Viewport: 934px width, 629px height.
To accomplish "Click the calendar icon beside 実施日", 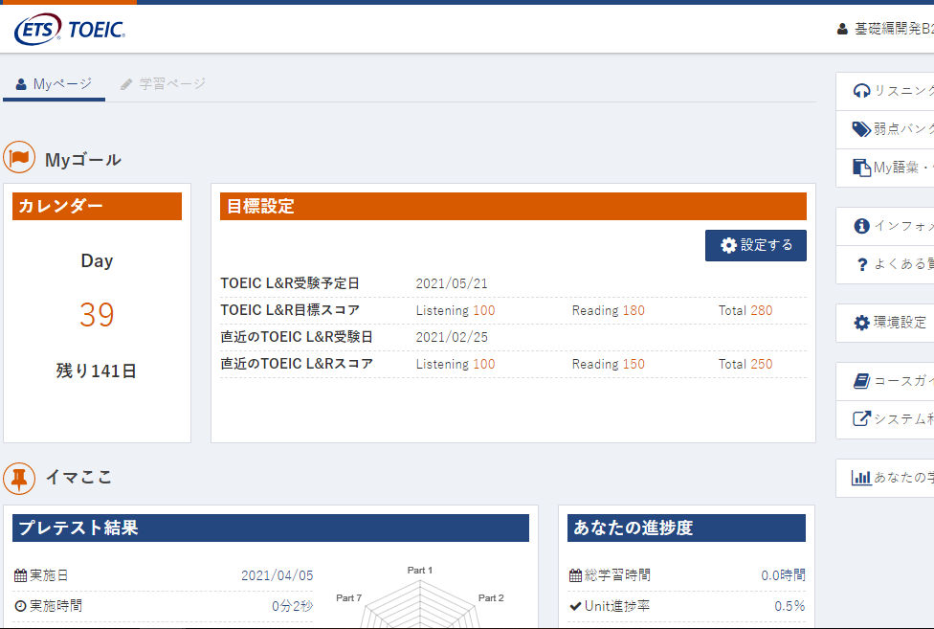I will point(20,575).
